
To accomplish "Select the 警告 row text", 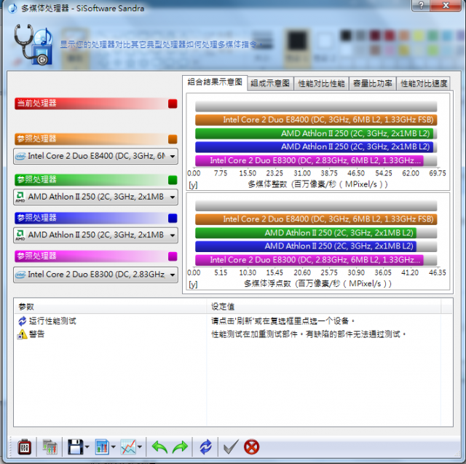I will (x=37, y=334).
